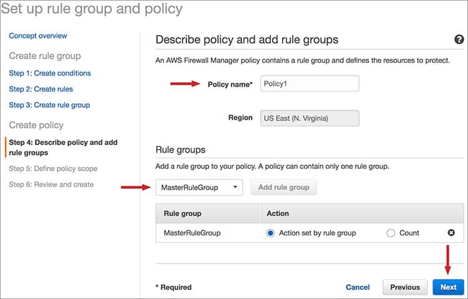468x299 pixels.
Task: Select Action set by rule group option
Action: (x=270, y=233)
